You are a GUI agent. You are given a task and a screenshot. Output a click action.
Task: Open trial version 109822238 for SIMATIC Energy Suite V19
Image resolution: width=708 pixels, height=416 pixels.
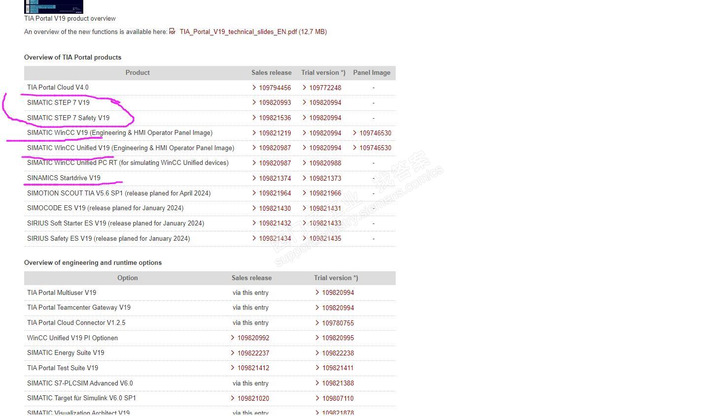pos(338,353)
